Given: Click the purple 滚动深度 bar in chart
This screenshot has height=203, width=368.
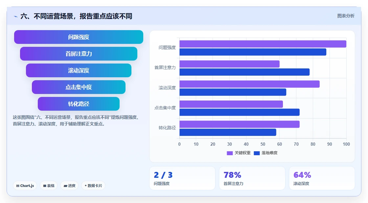Looking at the screenshot, I should (x=249, y=84).
